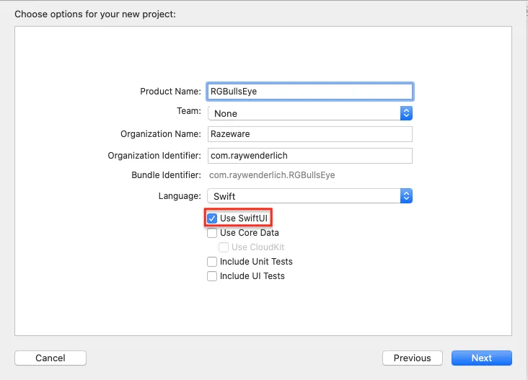Click Next to continue
The width and height of the screenshot is (528, 380).
[481, 358]
